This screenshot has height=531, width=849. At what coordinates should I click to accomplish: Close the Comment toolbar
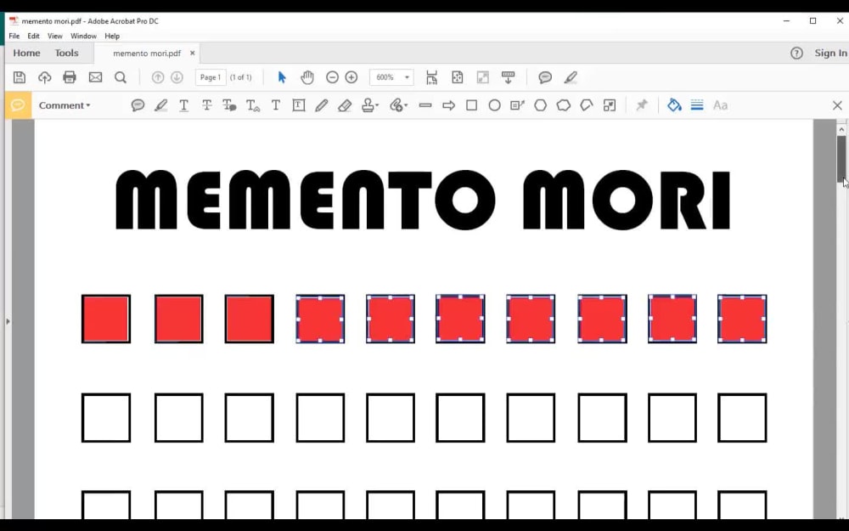[837, 105]
